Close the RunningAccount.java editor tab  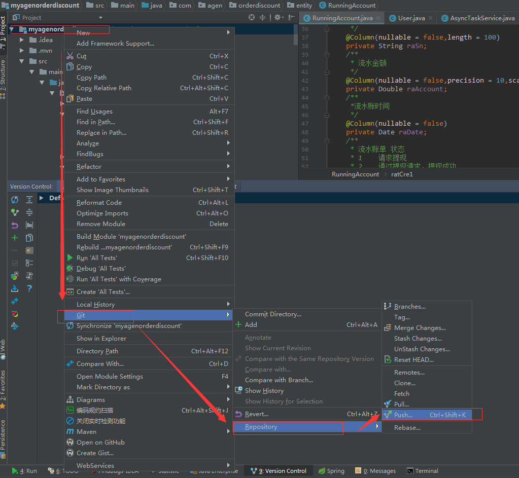point(378,18)
